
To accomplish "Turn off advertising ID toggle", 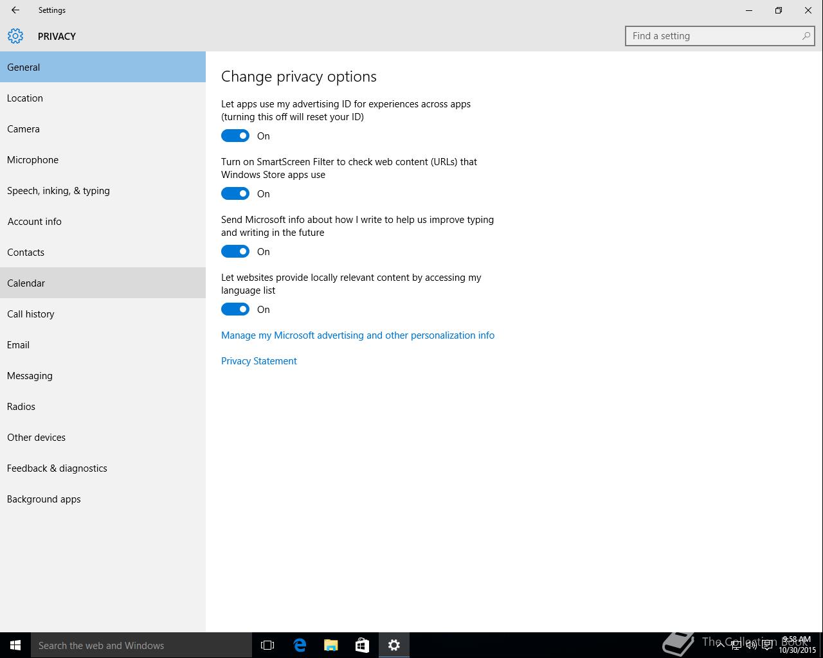I will pos(235,136).
